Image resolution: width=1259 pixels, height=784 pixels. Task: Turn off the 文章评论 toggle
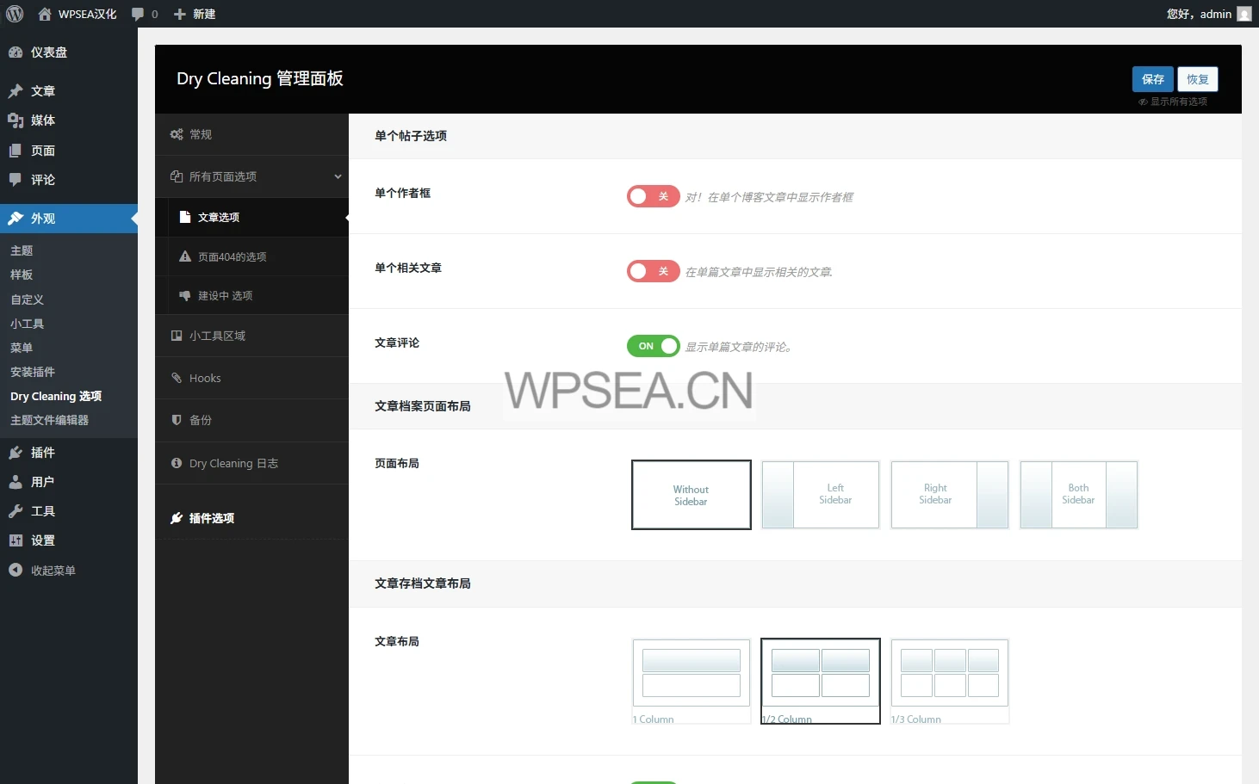click(x=653, y=346)
